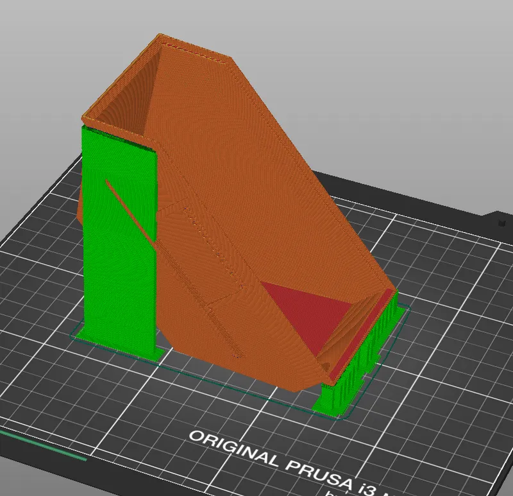The height and width of the screenshot is (496, 513).
Task: Select the bottom front corner of orange model
Action: [322, 381]
